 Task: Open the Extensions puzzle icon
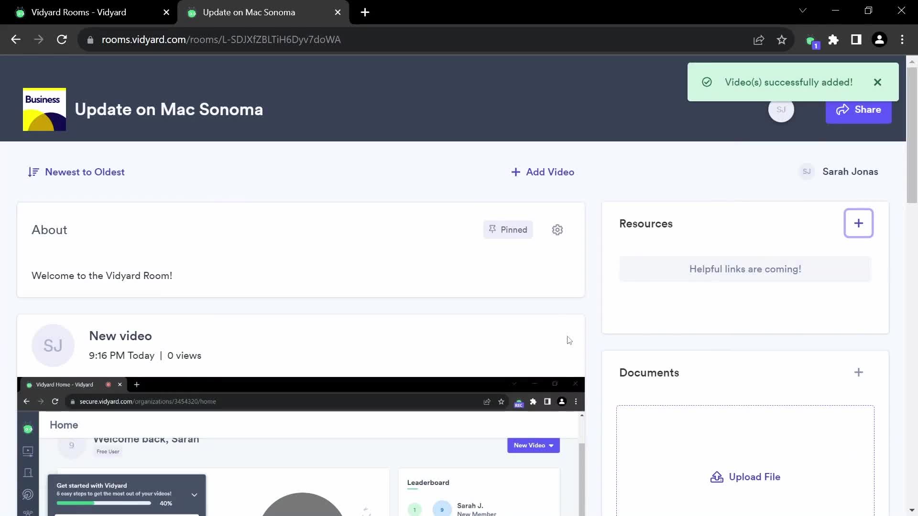pos(833,40)
